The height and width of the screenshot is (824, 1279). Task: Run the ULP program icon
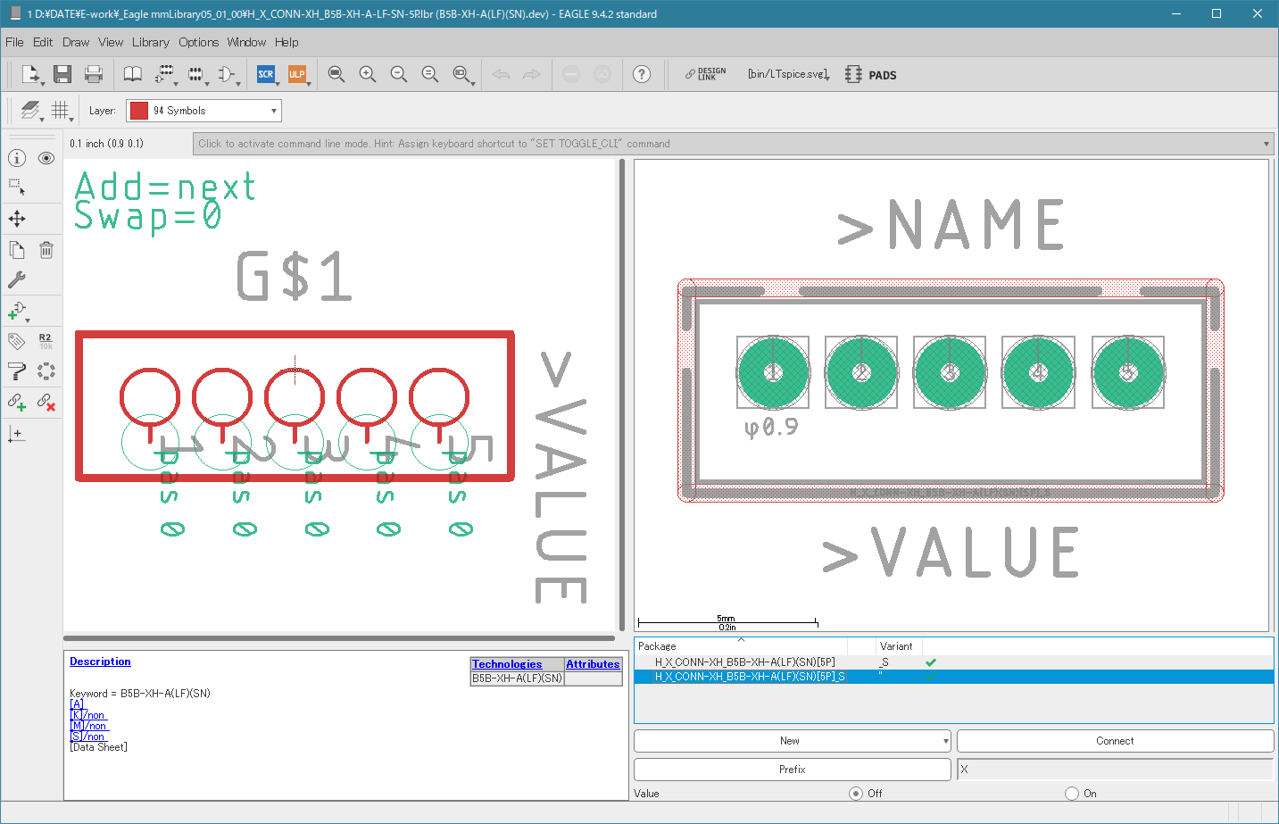(297, 74)
